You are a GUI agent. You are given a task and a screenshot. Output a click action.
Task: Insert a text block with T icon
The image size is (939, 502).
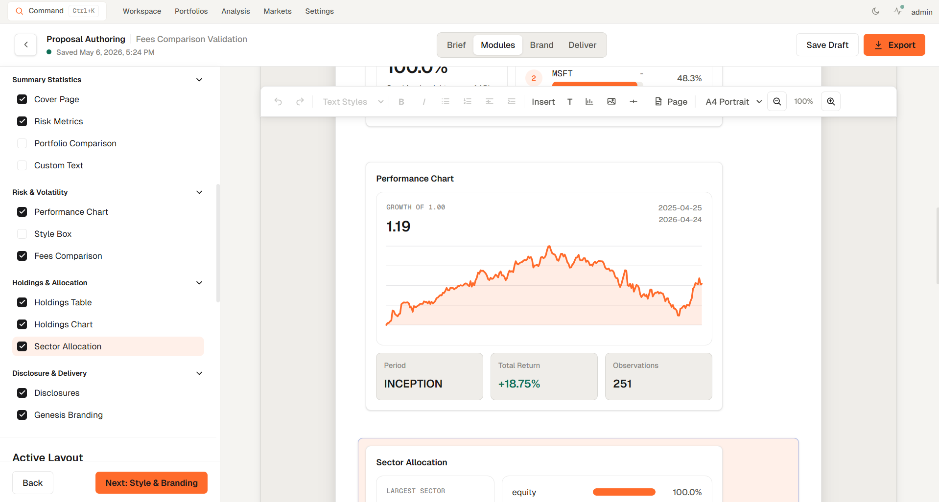[570, 102]
